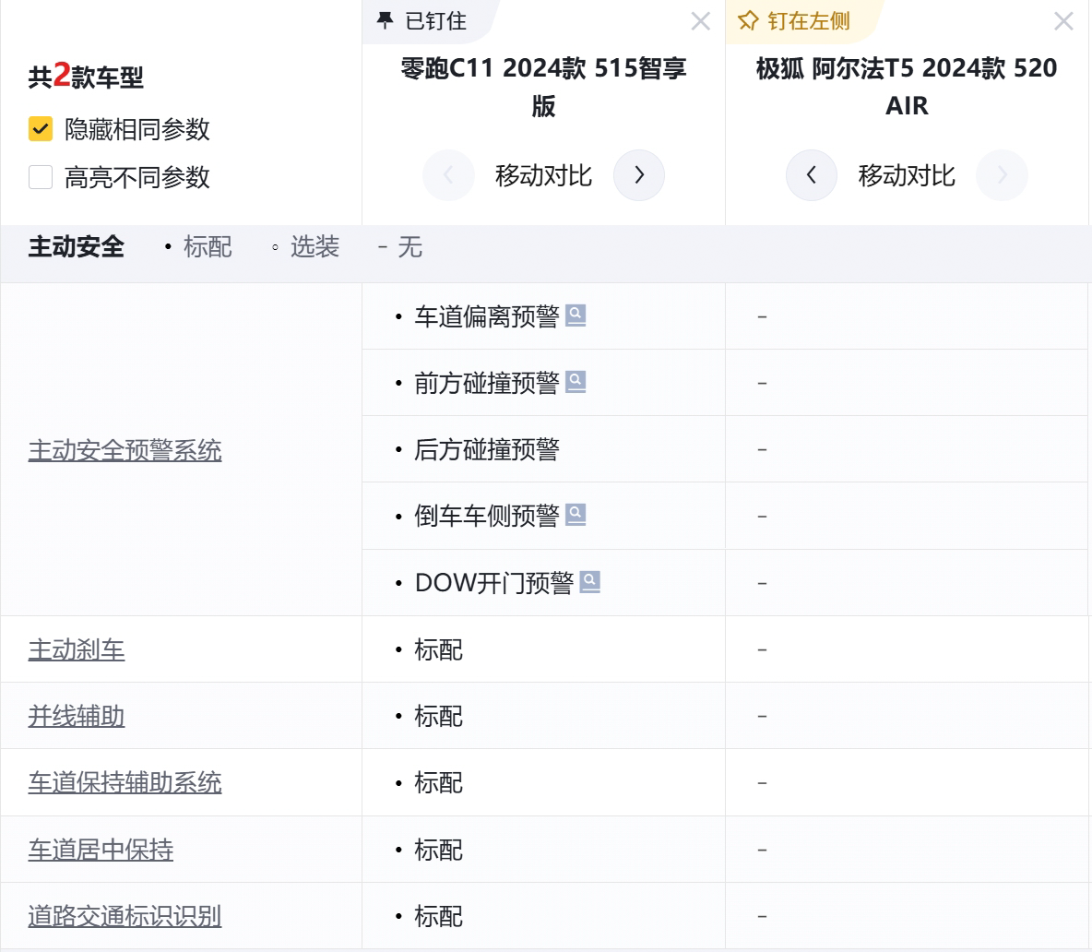The height and width of the screenshot is (952, 1092).
Task: Click 标配 value in 主动刹车 row
Action: (x=439, y=649)
